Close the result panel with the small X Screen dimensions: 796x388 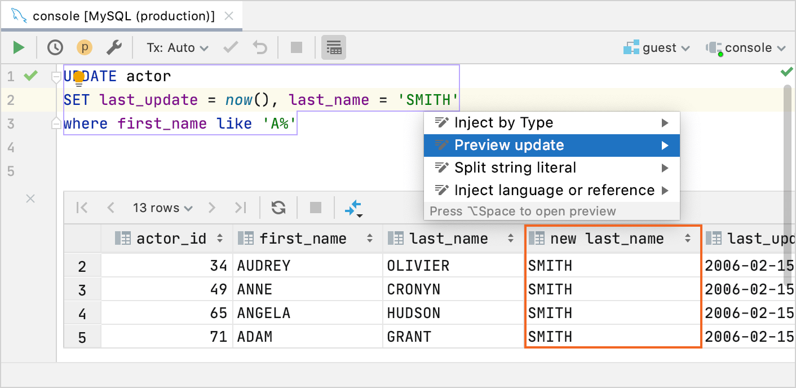tap(31, 198)
